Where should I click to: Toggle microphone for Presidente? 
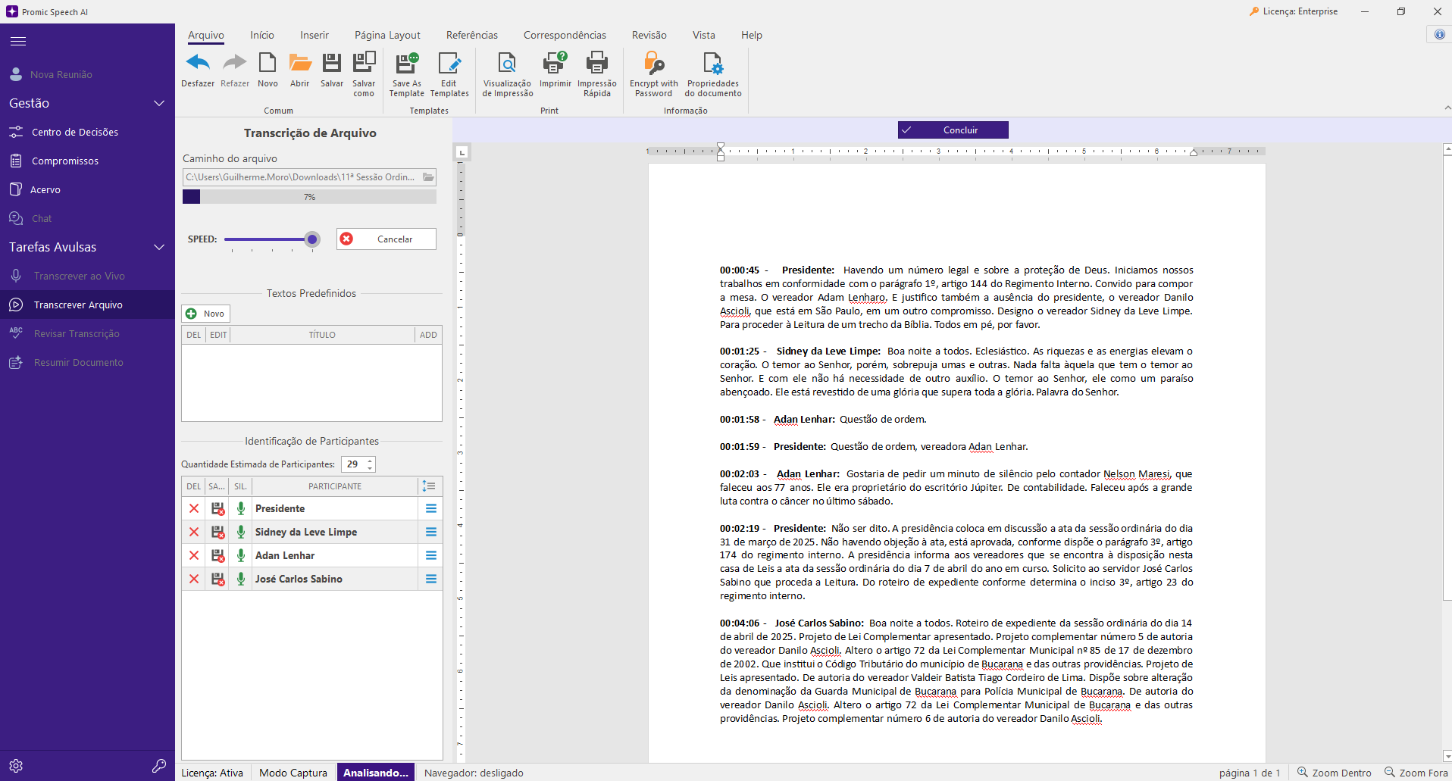pyautogui.click(x=241, y=508)
